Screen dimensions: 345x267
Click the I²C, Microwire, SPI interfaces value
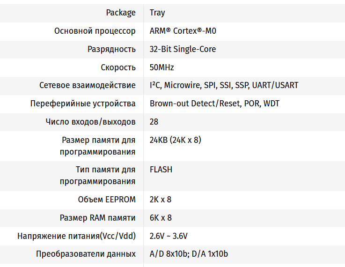pos(224,85)
